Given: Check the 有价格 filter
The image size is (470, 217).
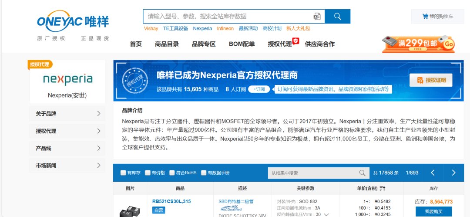Looking at the screenshot, I should tap(148, 173).
